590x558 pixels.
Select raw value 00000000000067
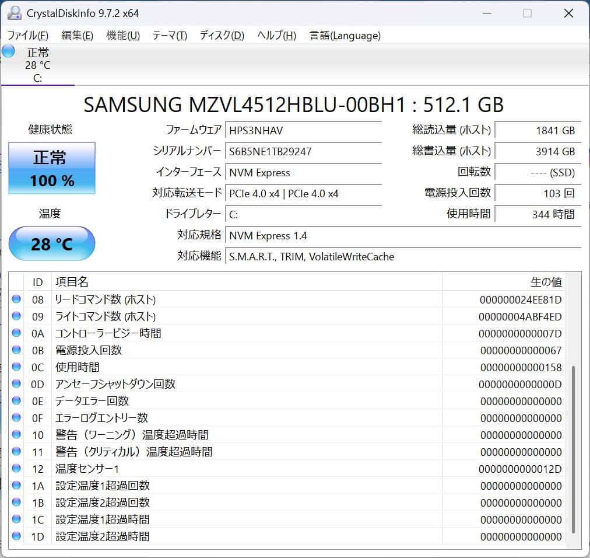pos(521,351)
